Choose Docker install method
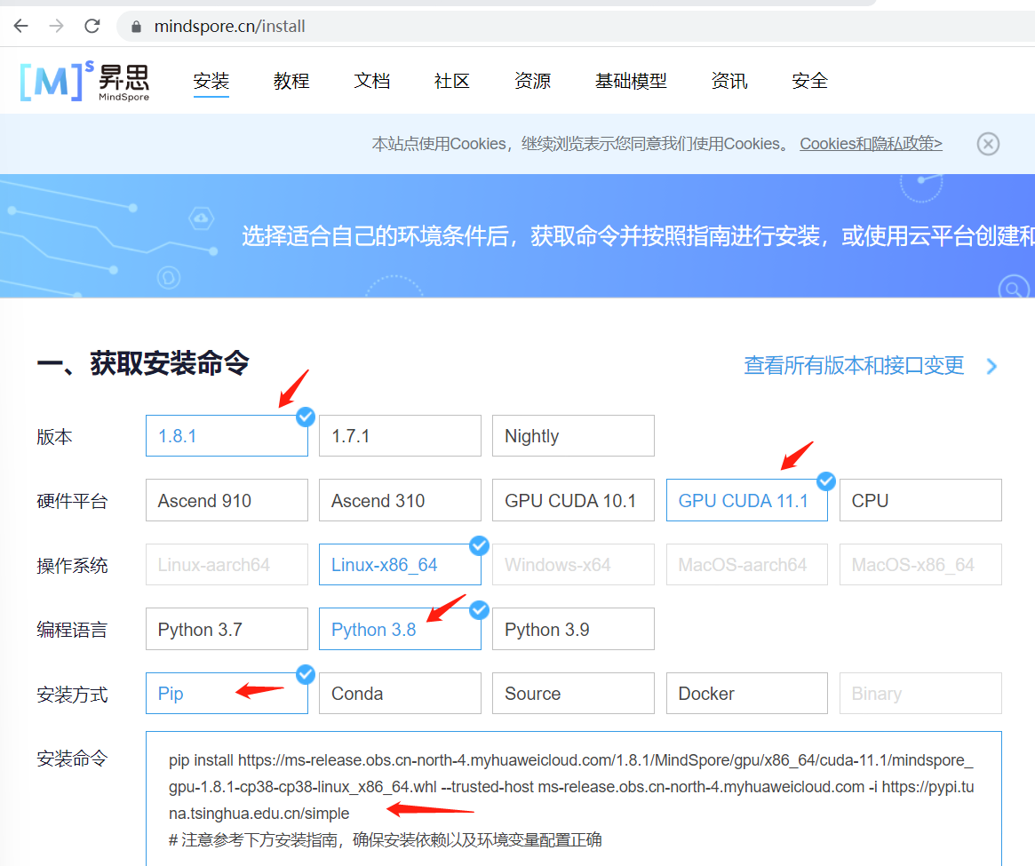Viewport: 1035px width, 866px height. pyautogui.click(x=746, y=693)
